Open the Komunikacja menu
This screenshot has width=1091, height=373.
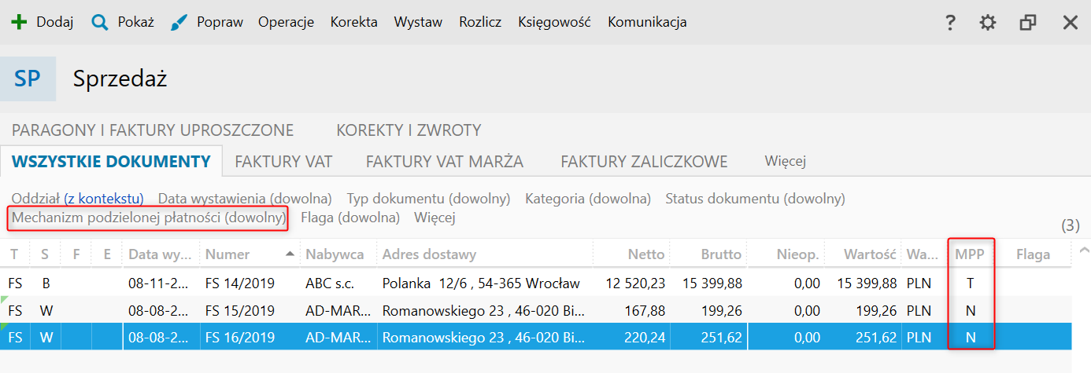[x=647, y=23]
